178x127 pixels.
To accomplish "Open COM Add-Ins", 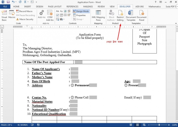I will pos(50,16).
